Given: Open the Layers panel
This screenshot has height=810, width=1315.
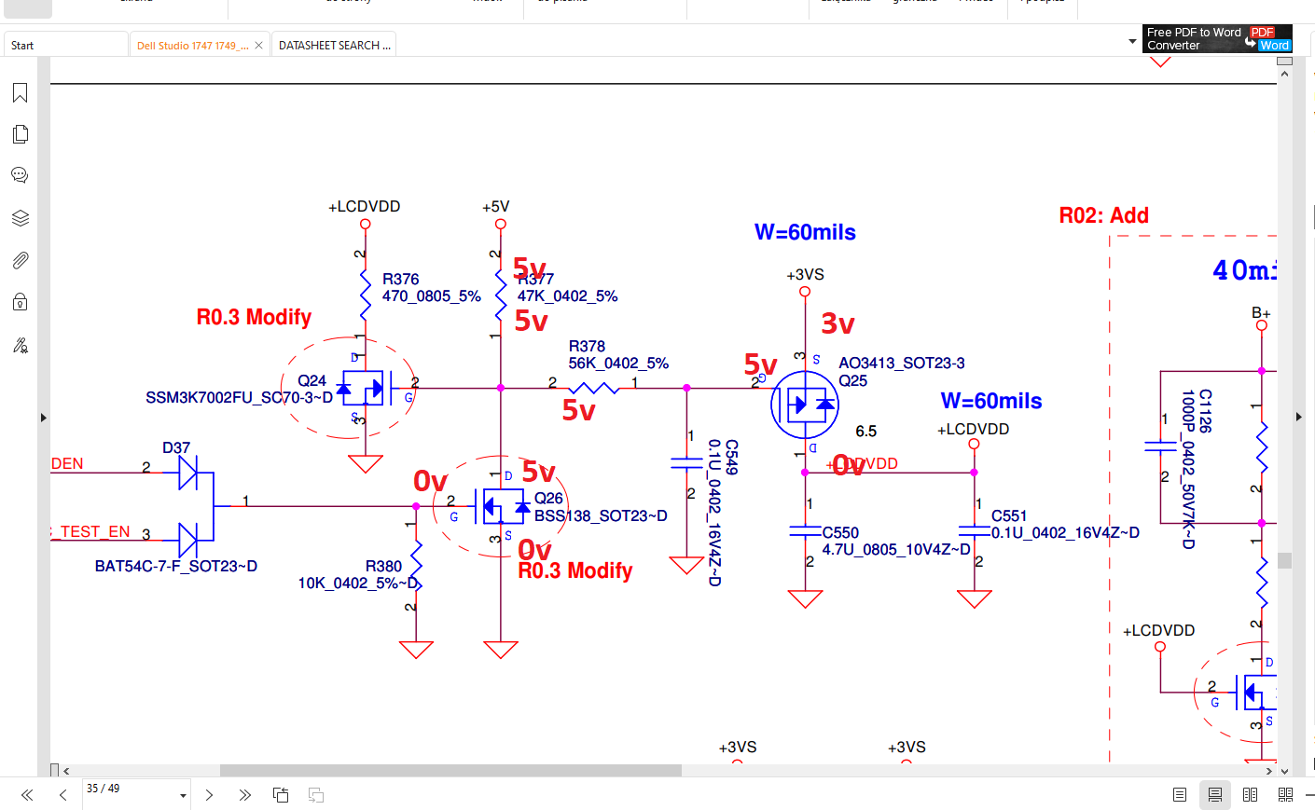Looking at the screenshot, I should [20, 218].
